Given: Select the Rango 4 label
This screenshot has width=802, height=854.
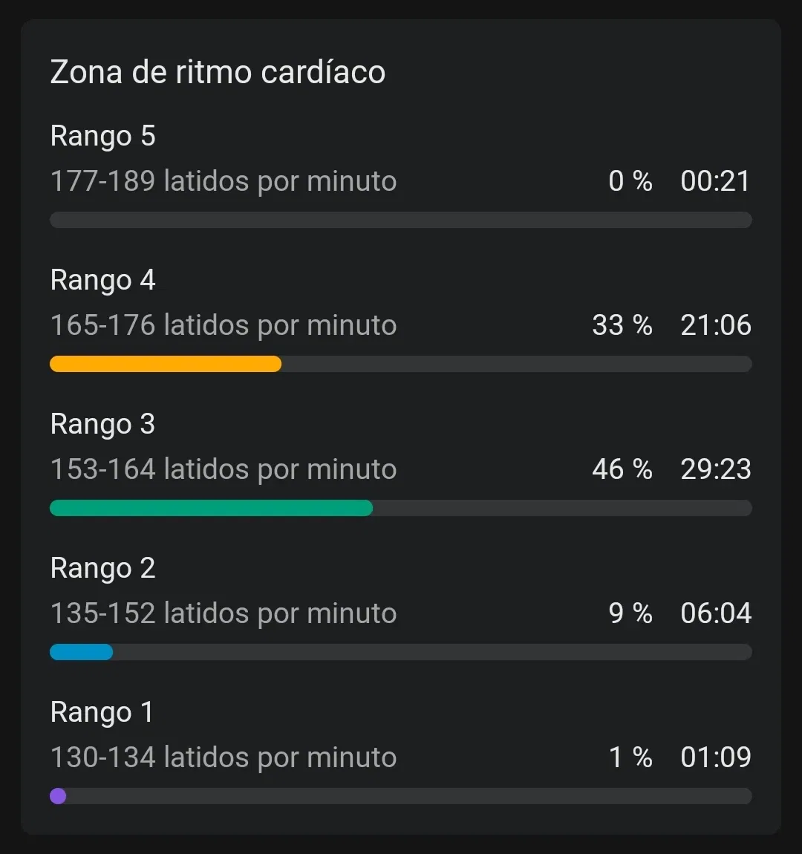Looking at the screenshot, I should pyautogui.click(x=103, y=280).
